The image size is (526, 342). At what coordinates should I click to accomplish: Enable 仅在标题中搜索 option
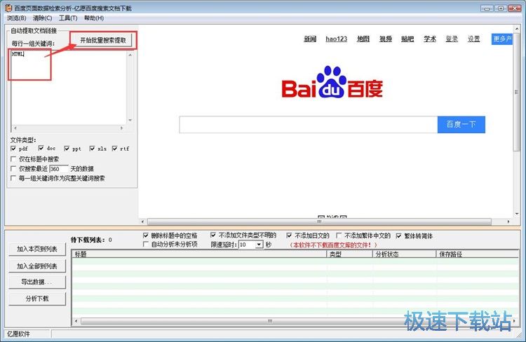[x=13, y=159]
